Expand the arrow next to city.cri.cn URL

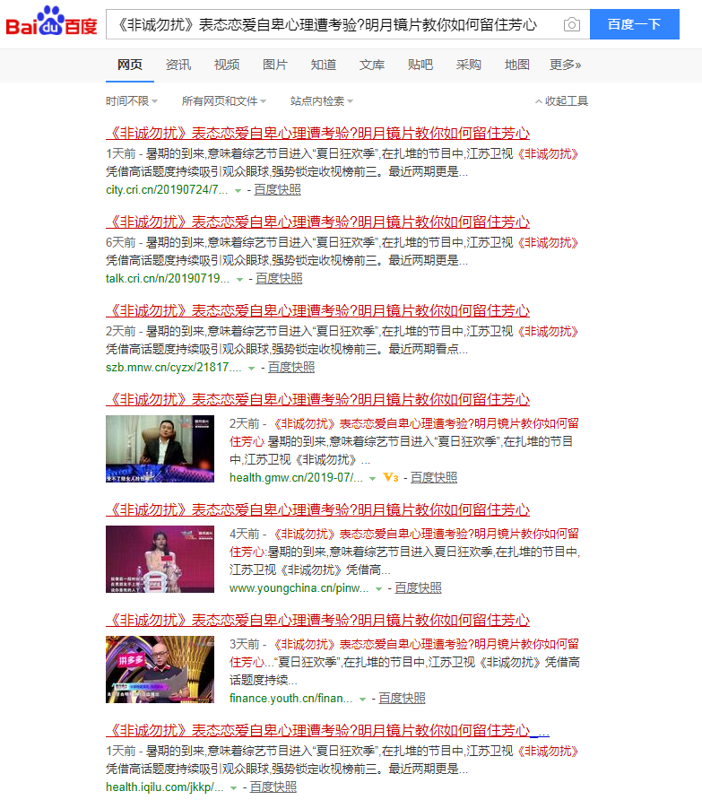[x=238, y=191]
